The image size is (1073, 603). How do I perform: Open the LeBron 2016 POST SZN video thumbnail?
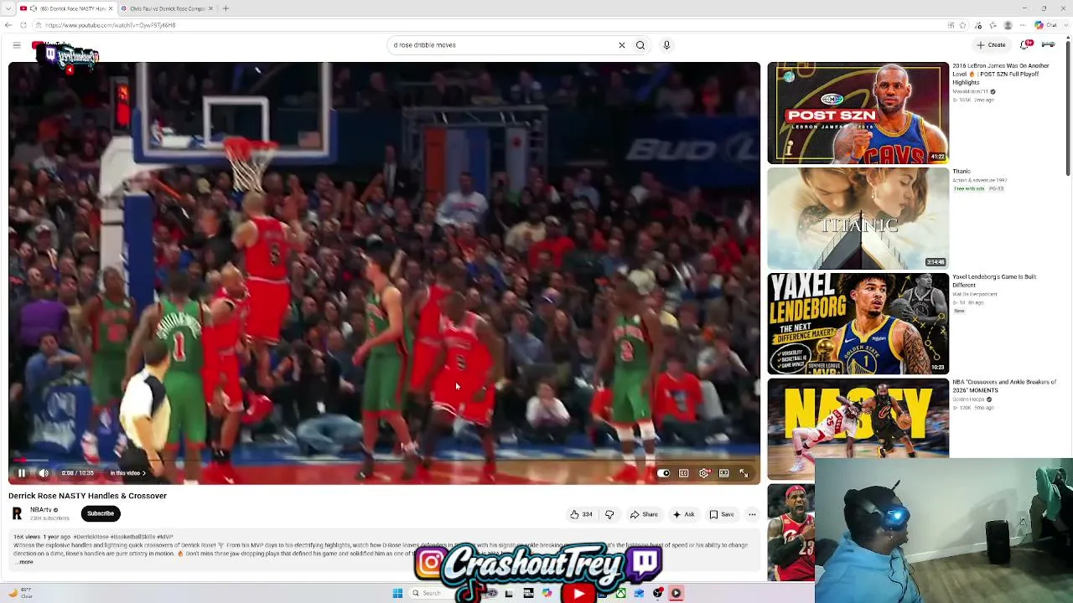pos(858,113)
